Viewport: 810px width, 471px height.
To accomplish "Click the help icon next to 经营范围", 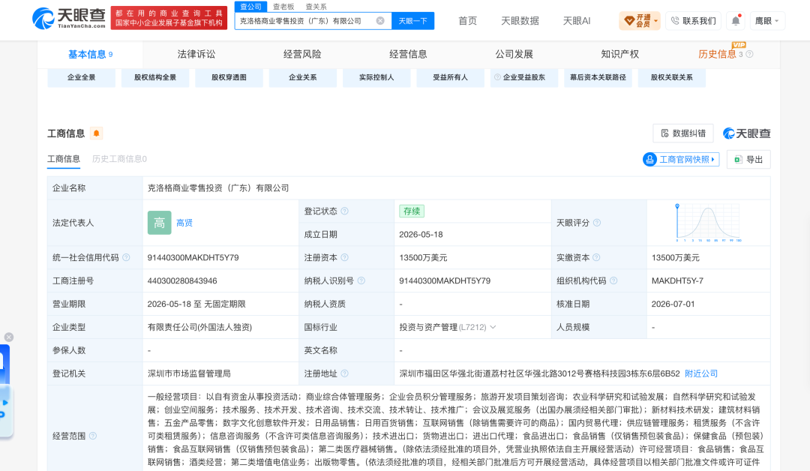I will tap(93, 436).
